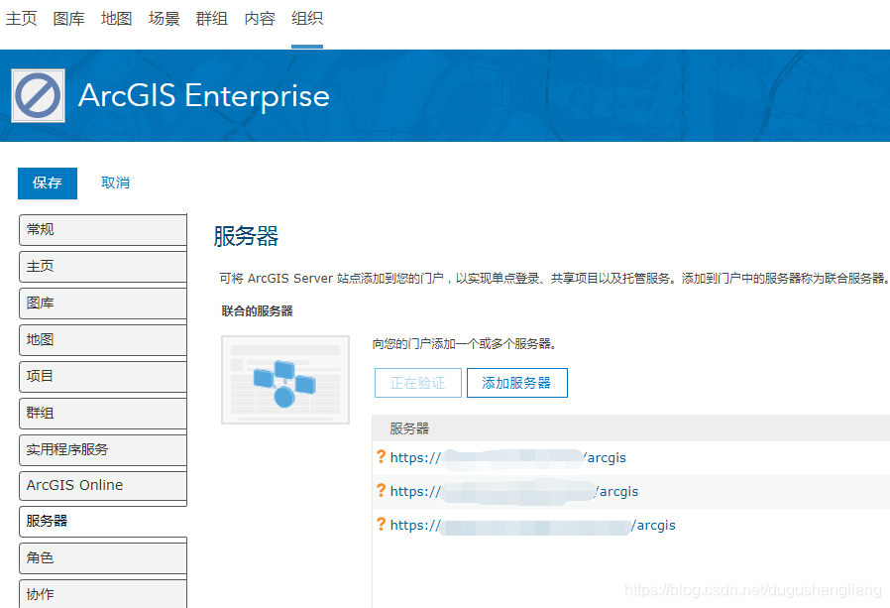Open the 图库 top navigation menu

click(x=68, y=19)
